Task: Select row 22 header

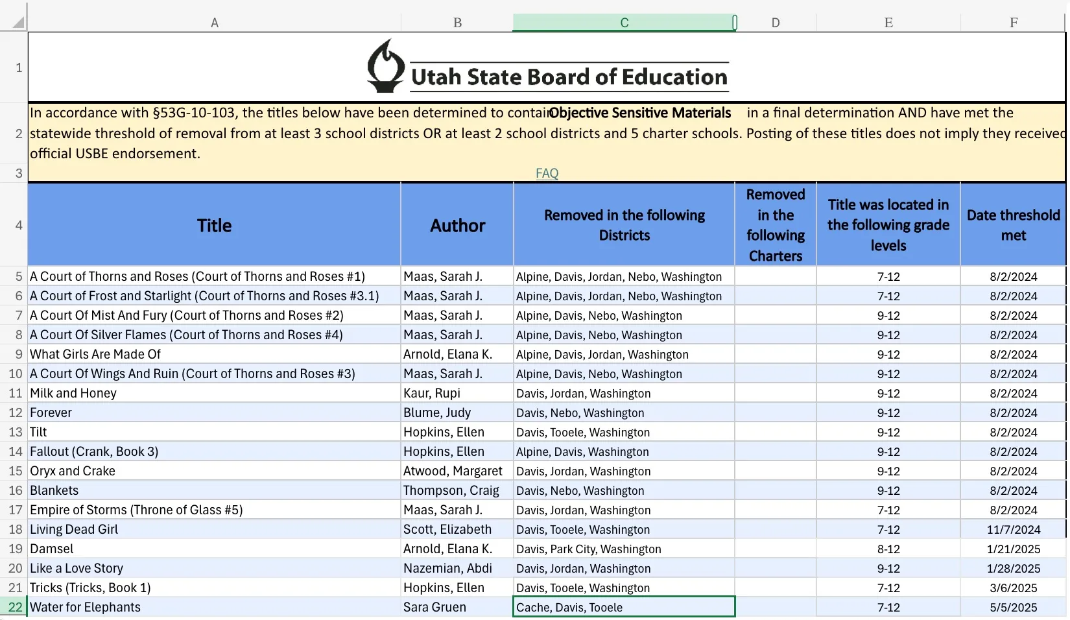Action: [x=14, y=607]
